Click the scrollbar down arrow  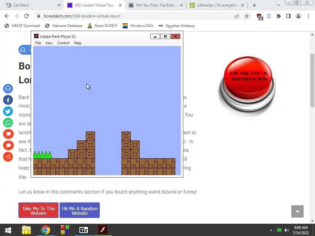click(312, 221)
